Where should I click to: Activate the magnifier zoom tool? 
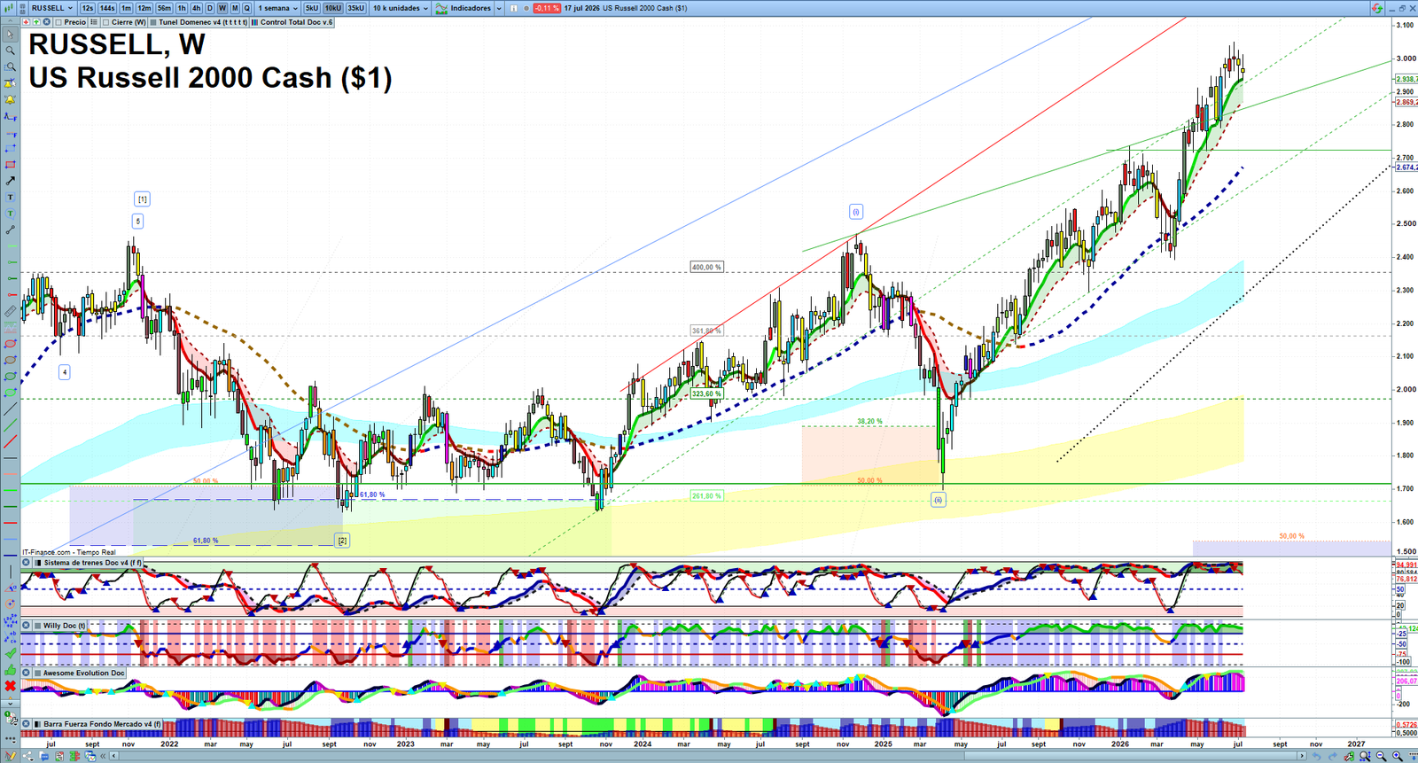point(10,51)
